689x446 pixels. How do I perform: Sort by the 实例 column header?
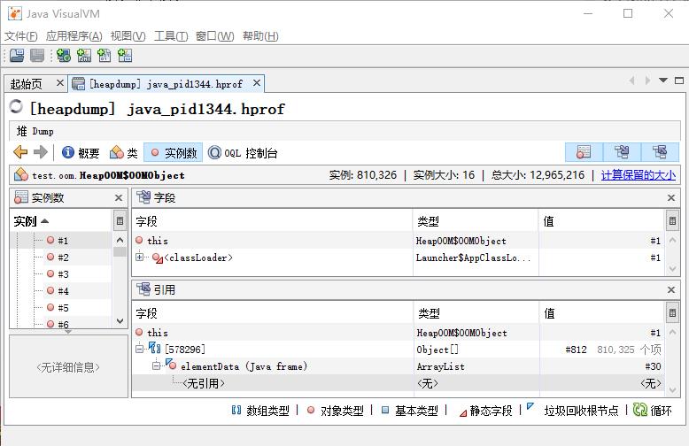click(61, 221)
